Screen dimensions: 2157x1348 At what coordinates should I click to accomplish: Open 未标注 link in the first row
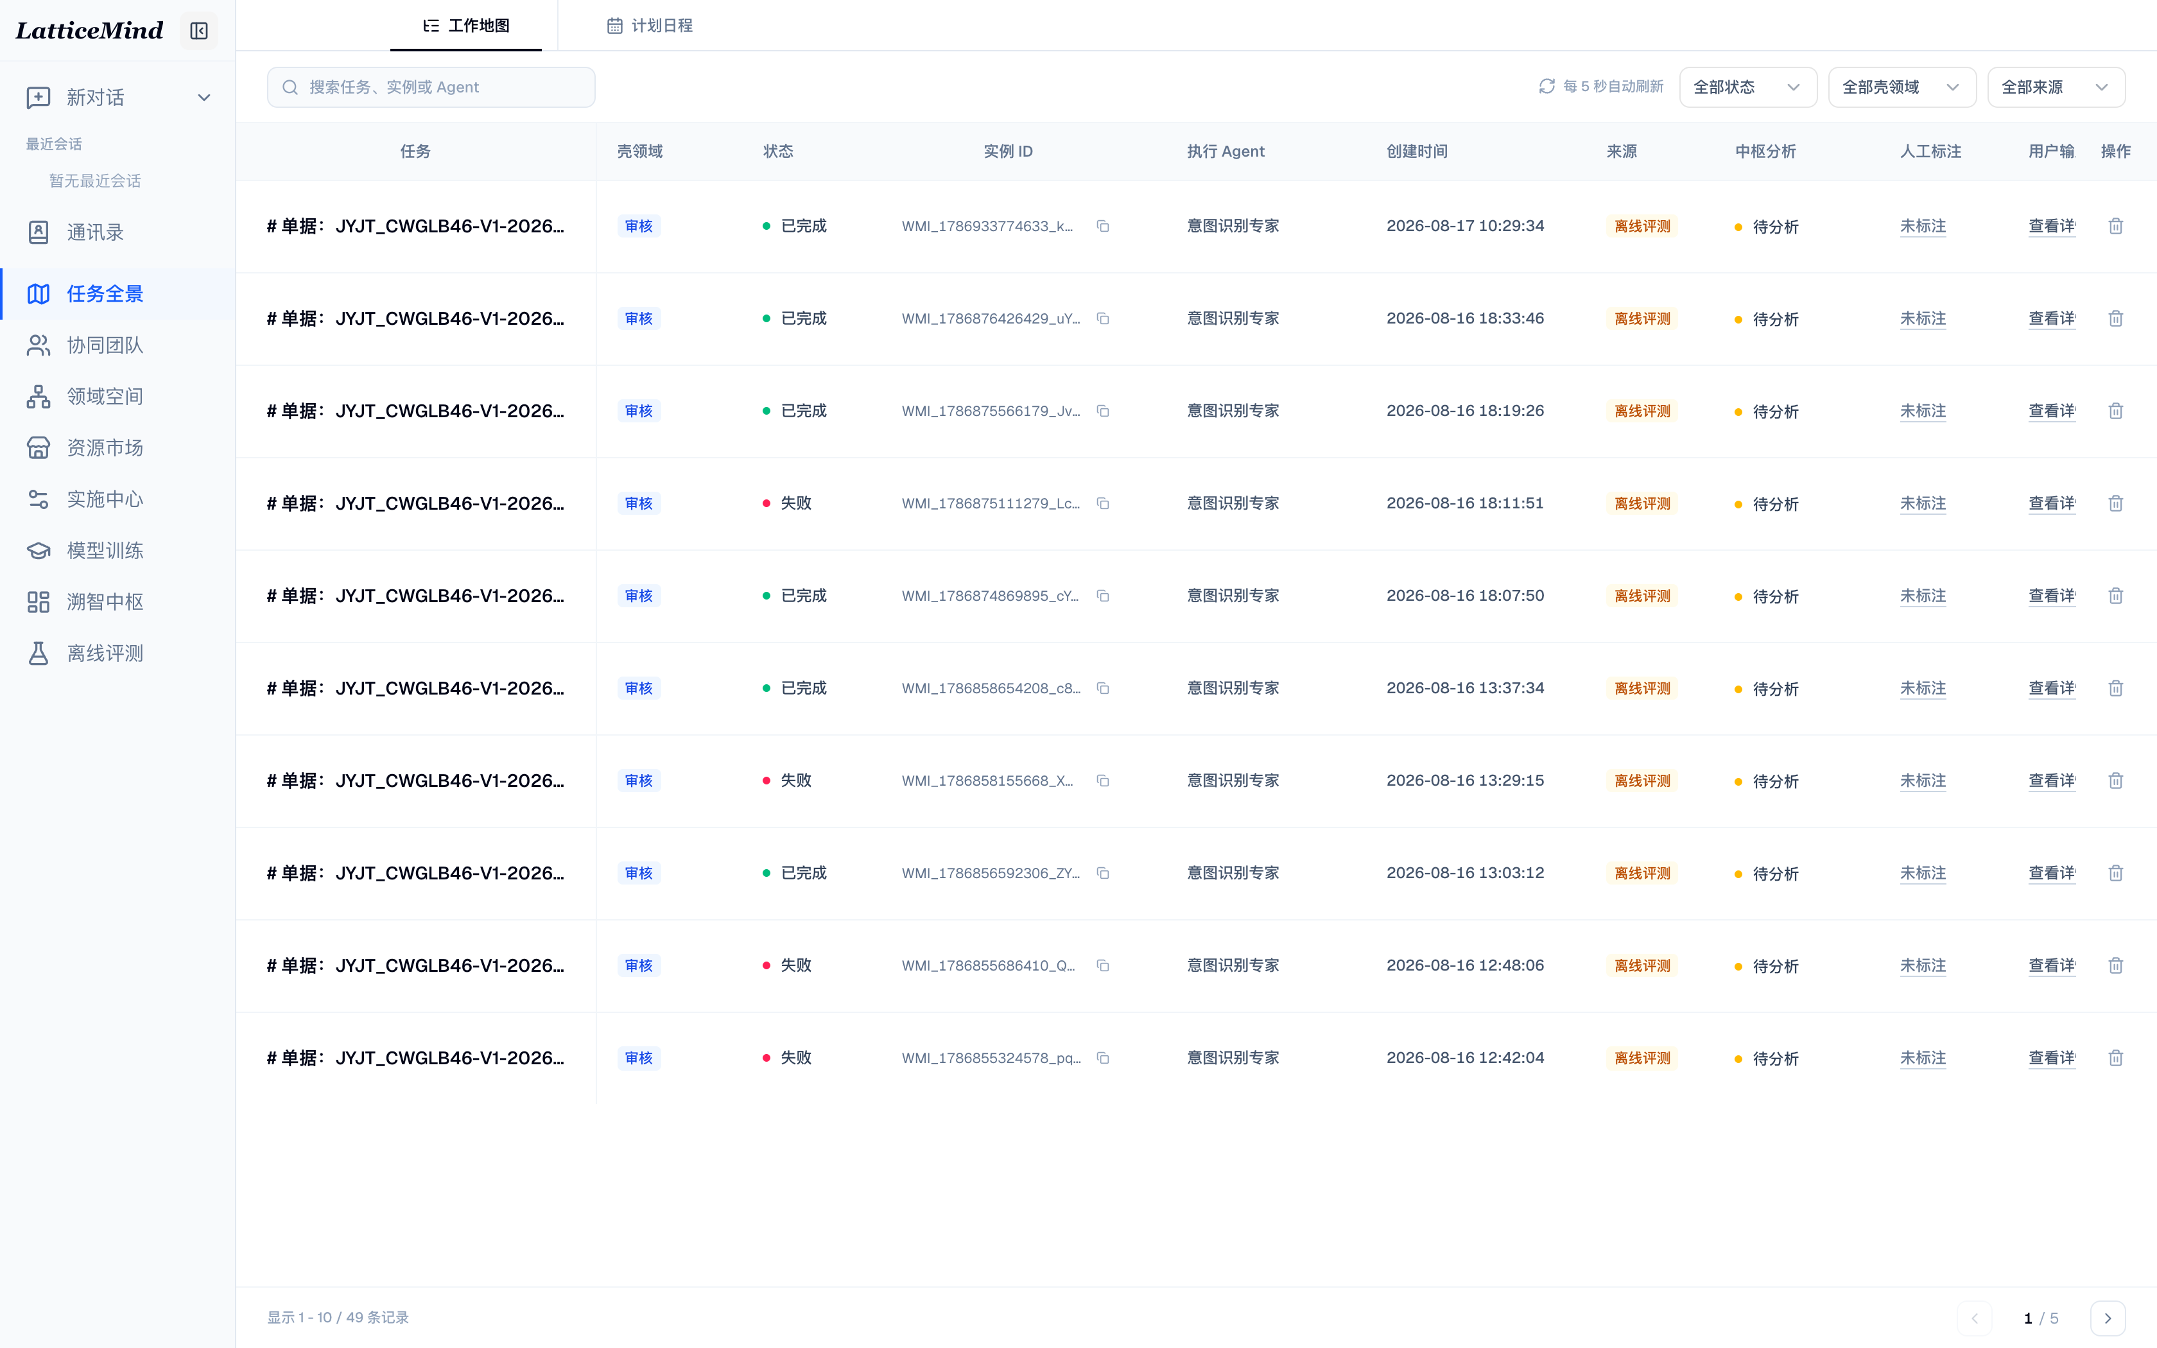[1923, 227]
